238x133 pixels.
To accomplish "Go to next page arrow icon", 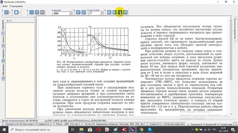I will point(120,12).
